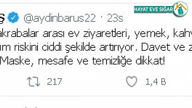Click the dot separator before 23s
The height and width of the screenshot is (108, 192).
101,18
